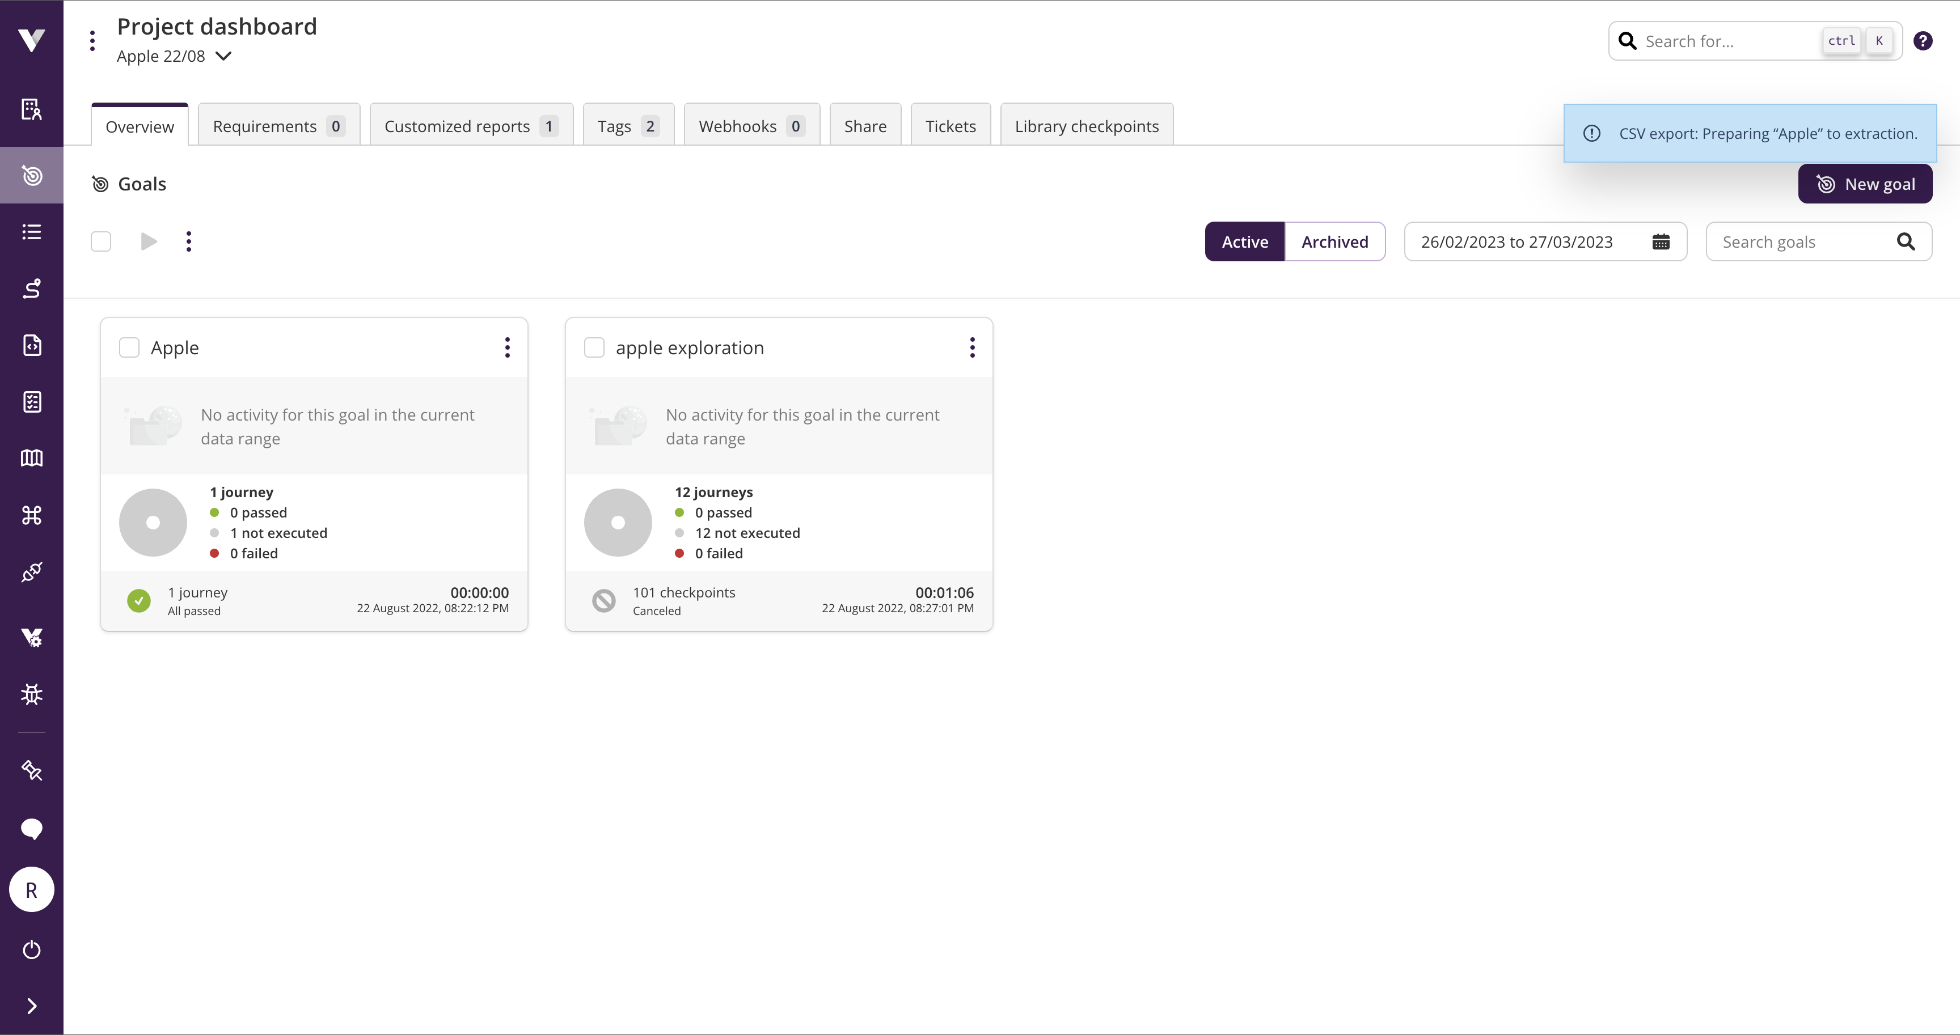Click the three-dot menu on Apple goal card
Screen dimensions: 1960x1035
508,347
